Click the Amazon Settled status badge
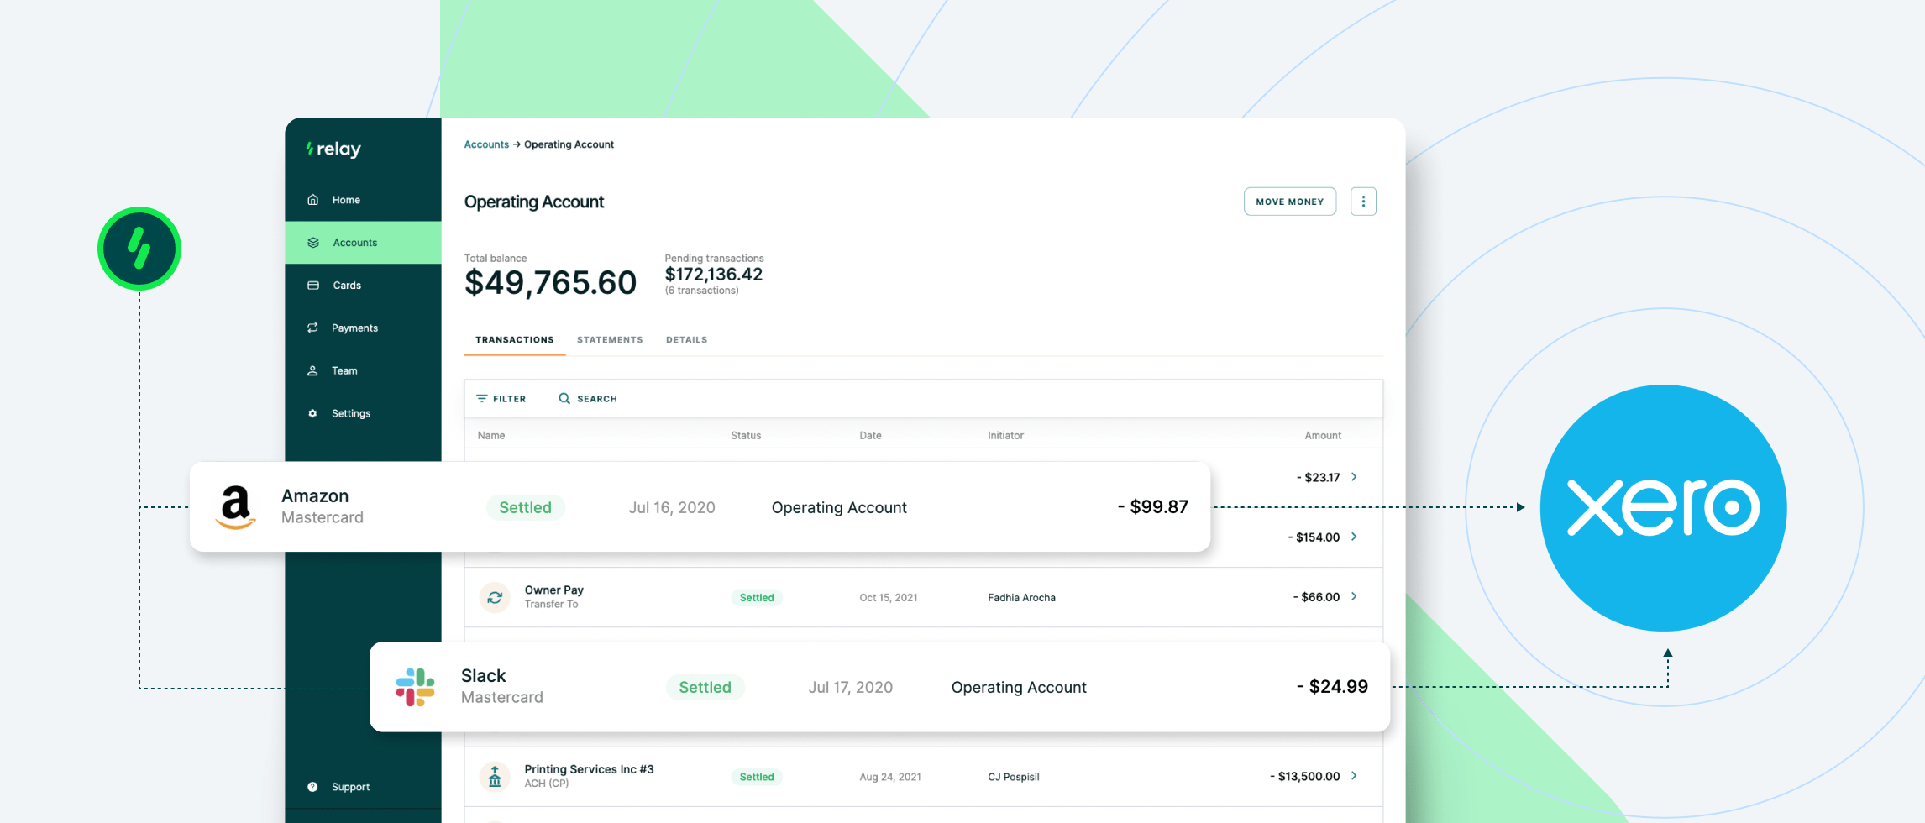This screenshot has width=1925, height=823. click(526, 507)
